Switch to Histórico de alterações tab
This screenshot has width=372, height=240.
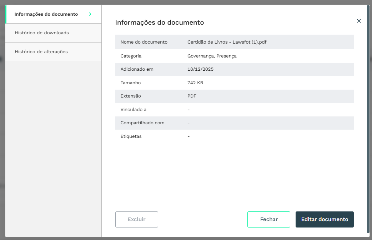click(41, 52)
